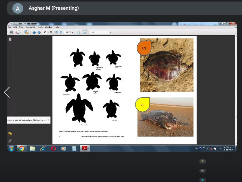Click the zoom in round button
Screen dimensions: 242x182
[61, 32]
